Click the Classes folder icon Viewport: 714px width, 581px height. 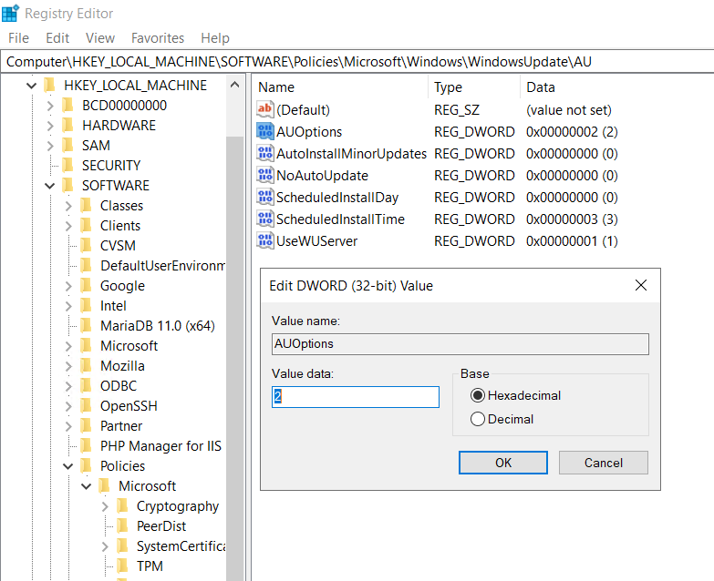(86, 205)
